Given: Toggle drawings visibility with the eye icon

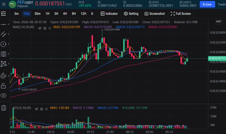Looking at the screenshot, I should [x=3, y=95].
